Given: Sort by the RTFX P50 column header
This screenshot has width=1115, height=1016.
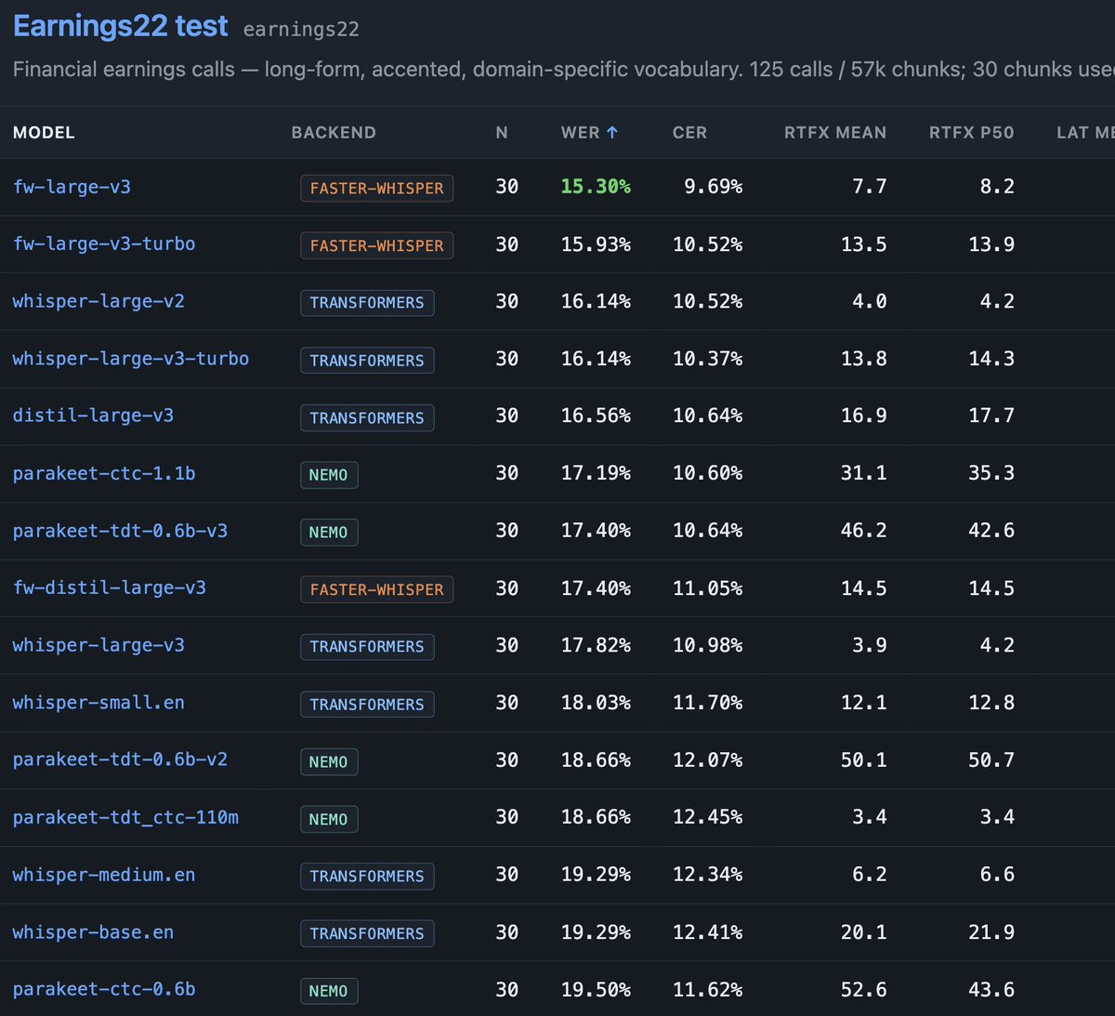Looking at the screenshot, I should pos(971,132).
